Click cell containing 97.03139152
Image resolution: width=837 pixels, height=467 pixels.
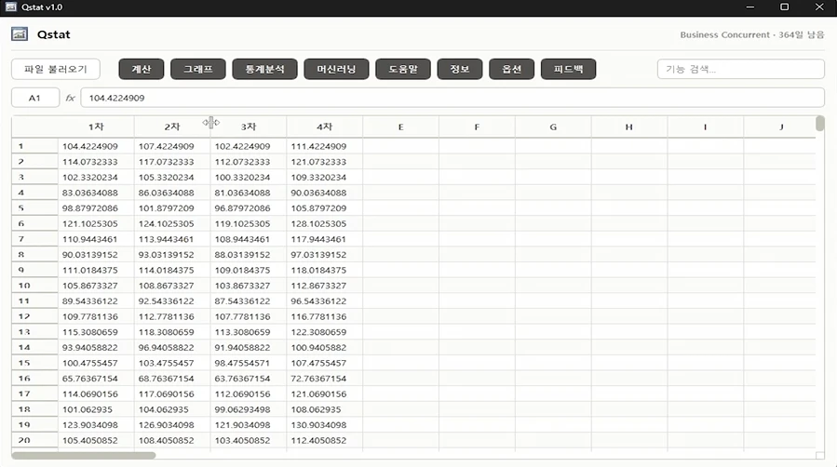pos(325,254)
